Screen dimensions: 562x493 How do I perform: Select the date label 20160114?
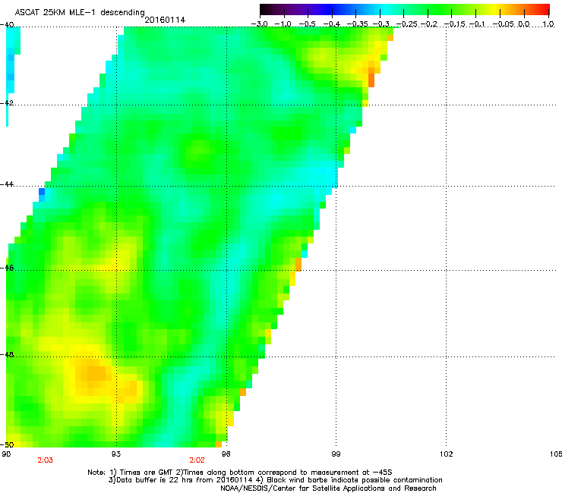(165, 20)
